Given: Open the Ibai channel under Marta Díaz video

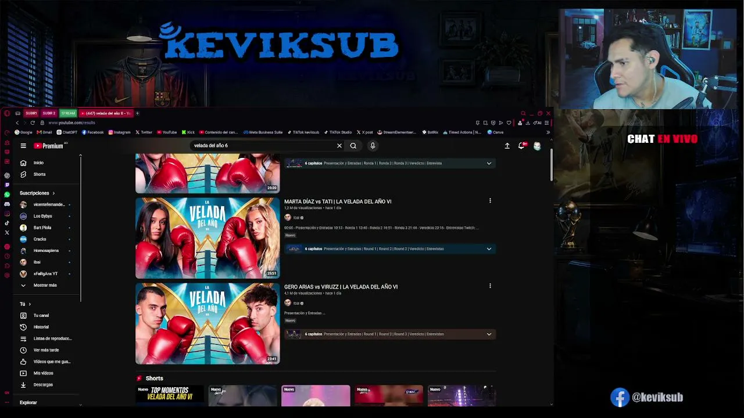Looking at the screenshot, I should click(x=296, y=218).
